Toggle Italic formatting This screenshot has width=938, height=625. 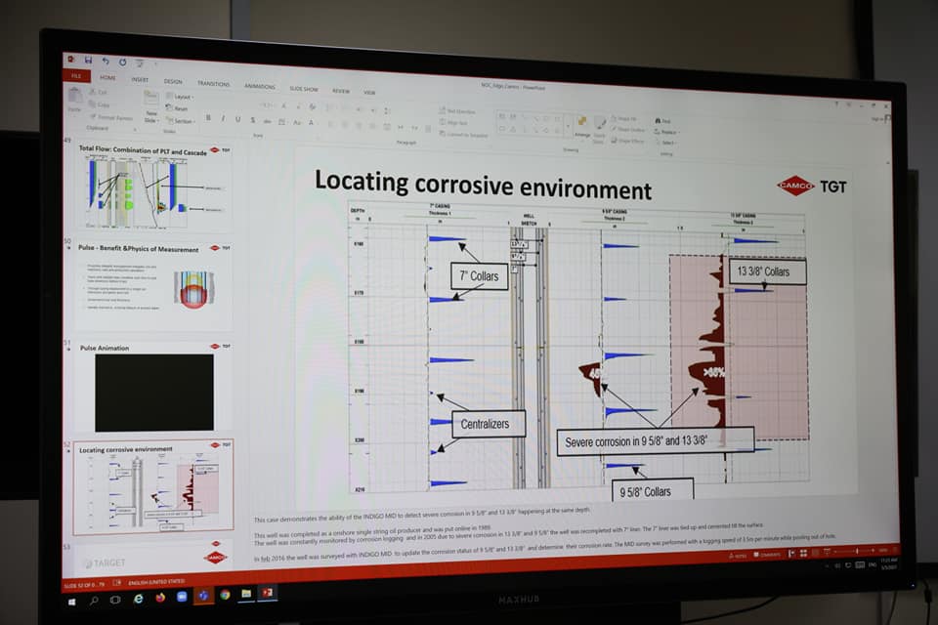[x=224, y=118]
